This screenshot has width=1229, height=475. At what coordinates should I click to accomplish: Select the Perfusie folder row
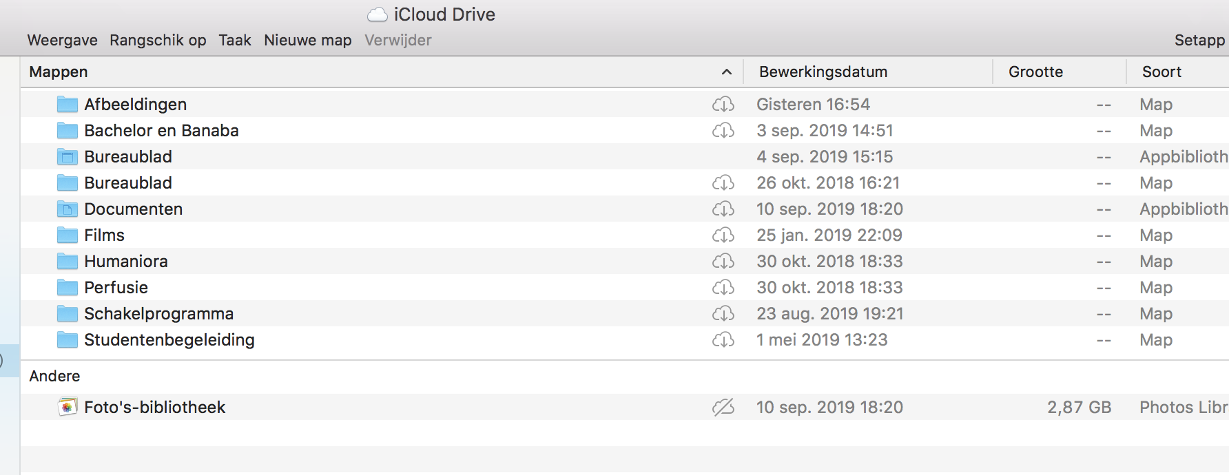[x=116, y=288]
